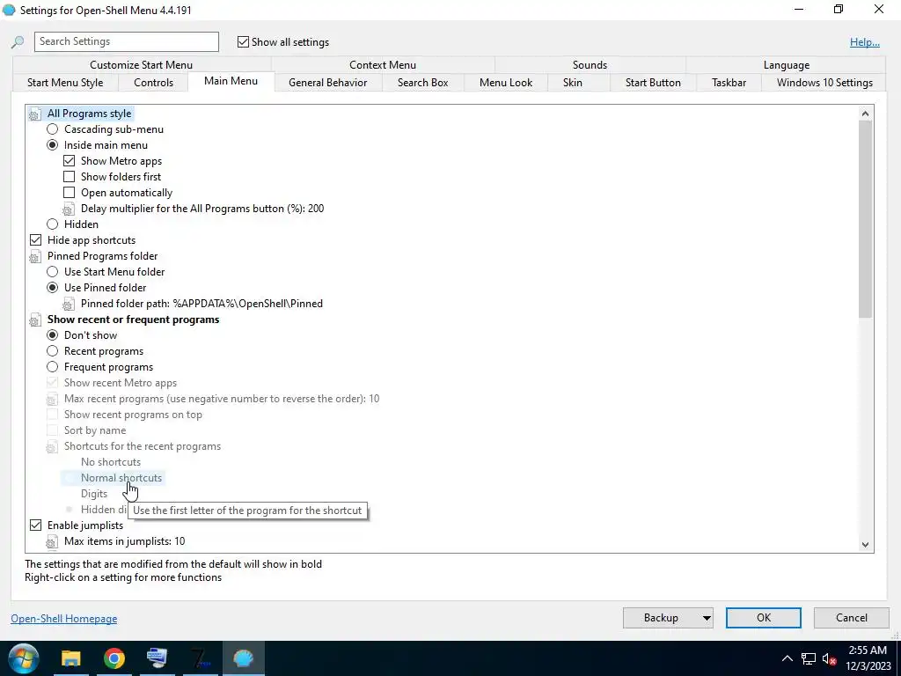Switch to the Controls tab

(x=153, y=83)
